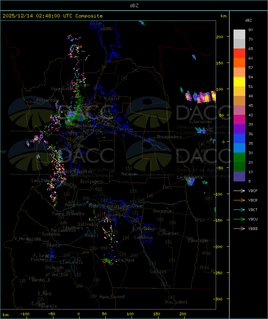
Task: Click the pink VBBB arrow icon
Action: 239,228
